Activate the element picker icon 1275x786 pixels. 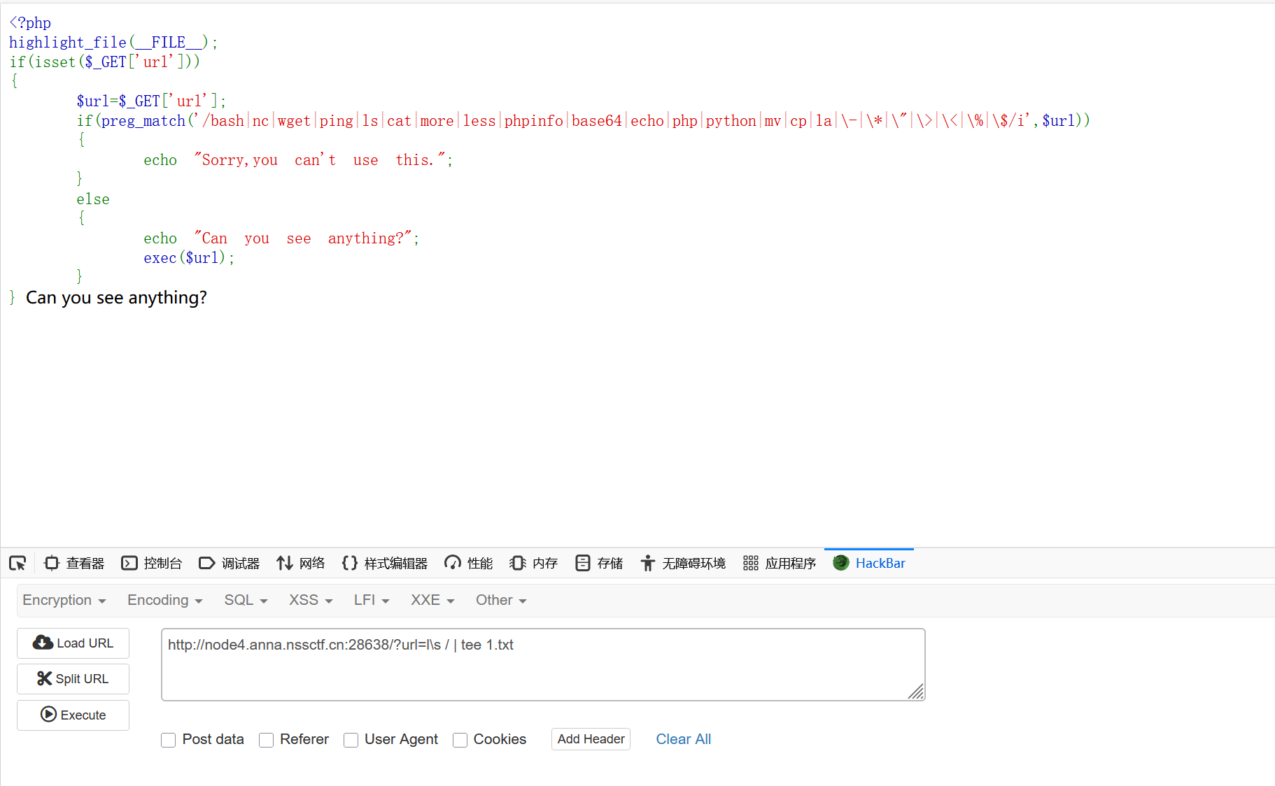[17, 563]
